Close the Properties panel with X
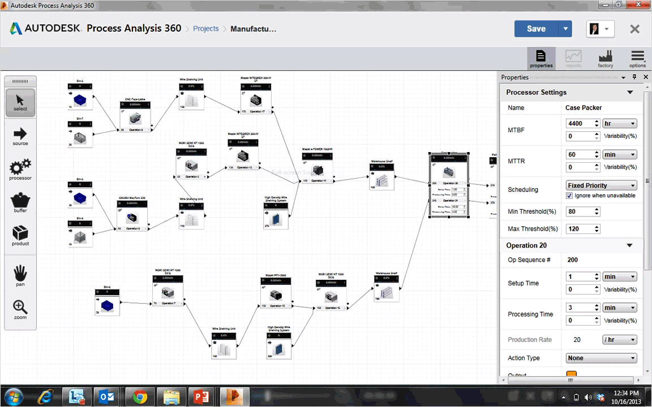Image resolution: width=652 pixels, height=407 pixels. [646, 77]
